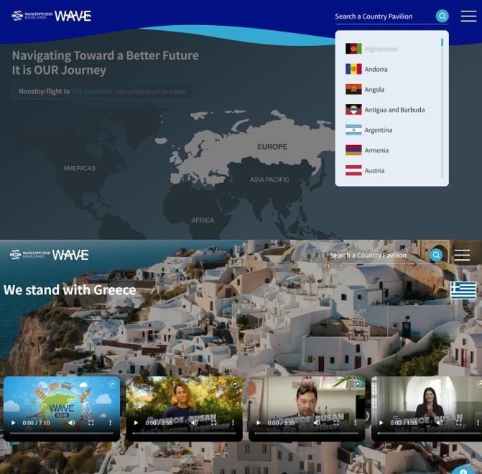The height and width of the screenshot is (474, 482).
Task: Open the hamburger menu in top header
Action: (x=468, y=16)
